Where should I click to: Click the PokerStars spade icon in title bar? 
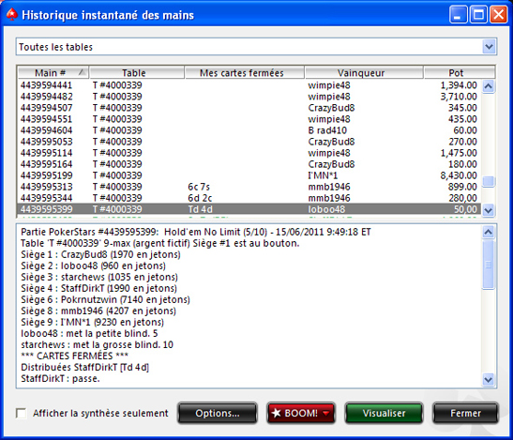[x=12, y=15]
